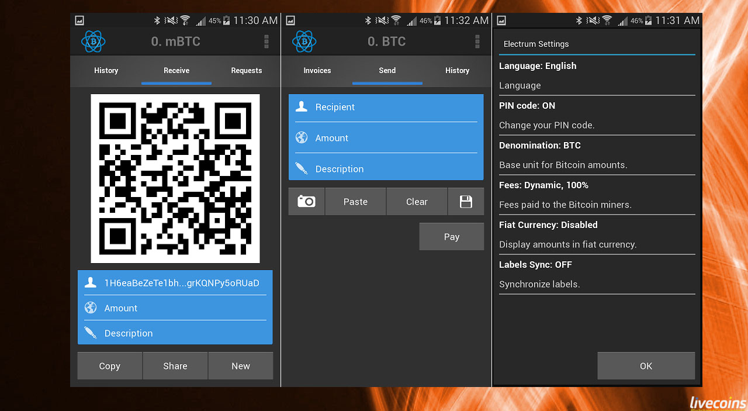Click the save floppy disk icon

pyautogui.click(x=466, y=202)
